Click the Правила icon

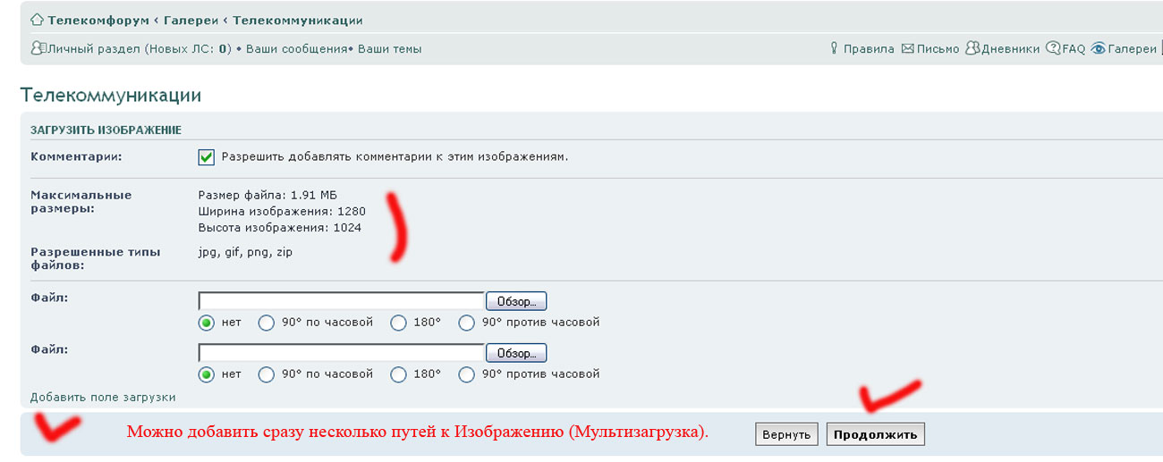click(834, 49)
